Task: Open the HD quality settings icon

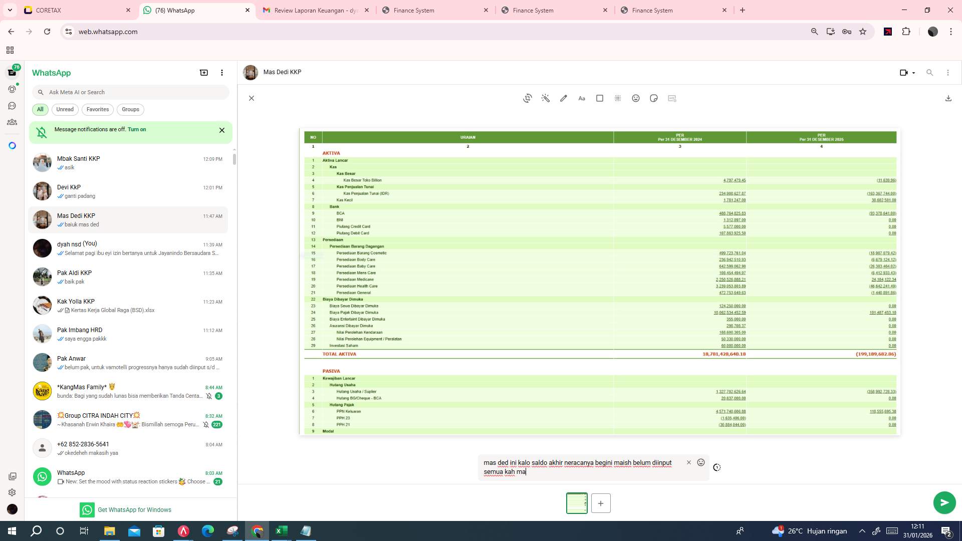Action: coord(672,98)
